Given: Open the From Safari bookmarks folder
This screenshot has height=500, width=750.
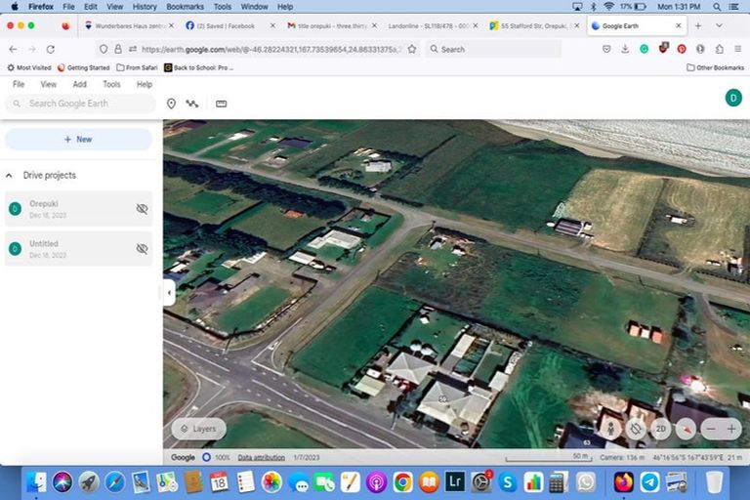Looking at the screenshot, I should [138, 68].
